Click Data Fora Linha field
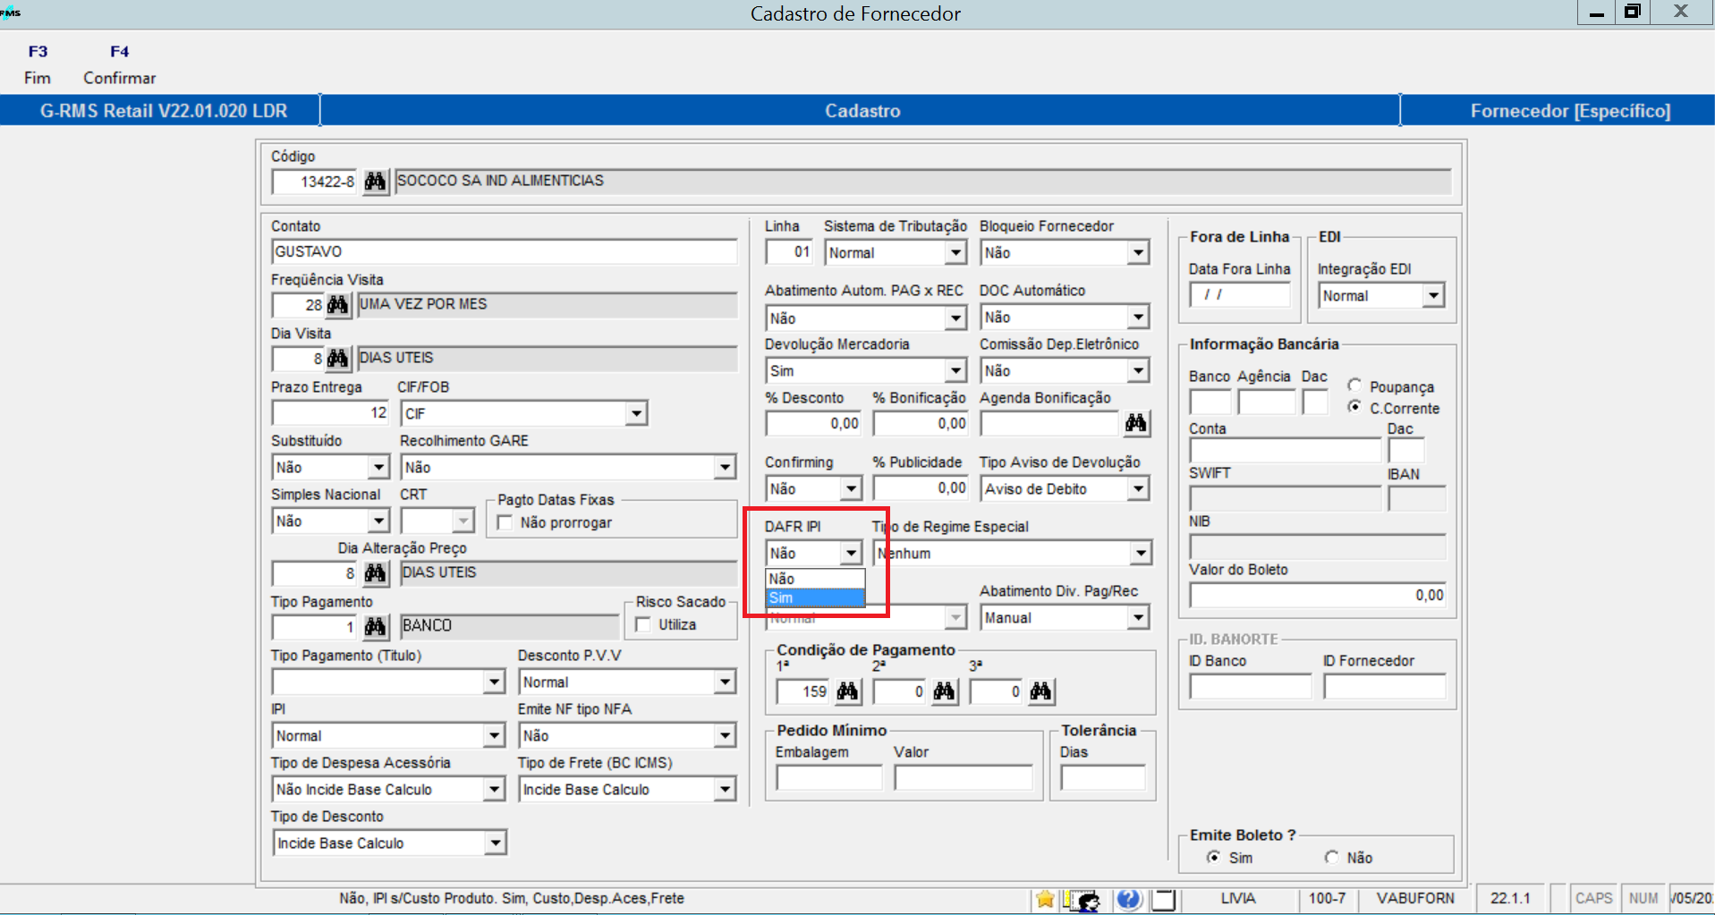Viewport: 1715px width, 915px height. click(1240, 294)
